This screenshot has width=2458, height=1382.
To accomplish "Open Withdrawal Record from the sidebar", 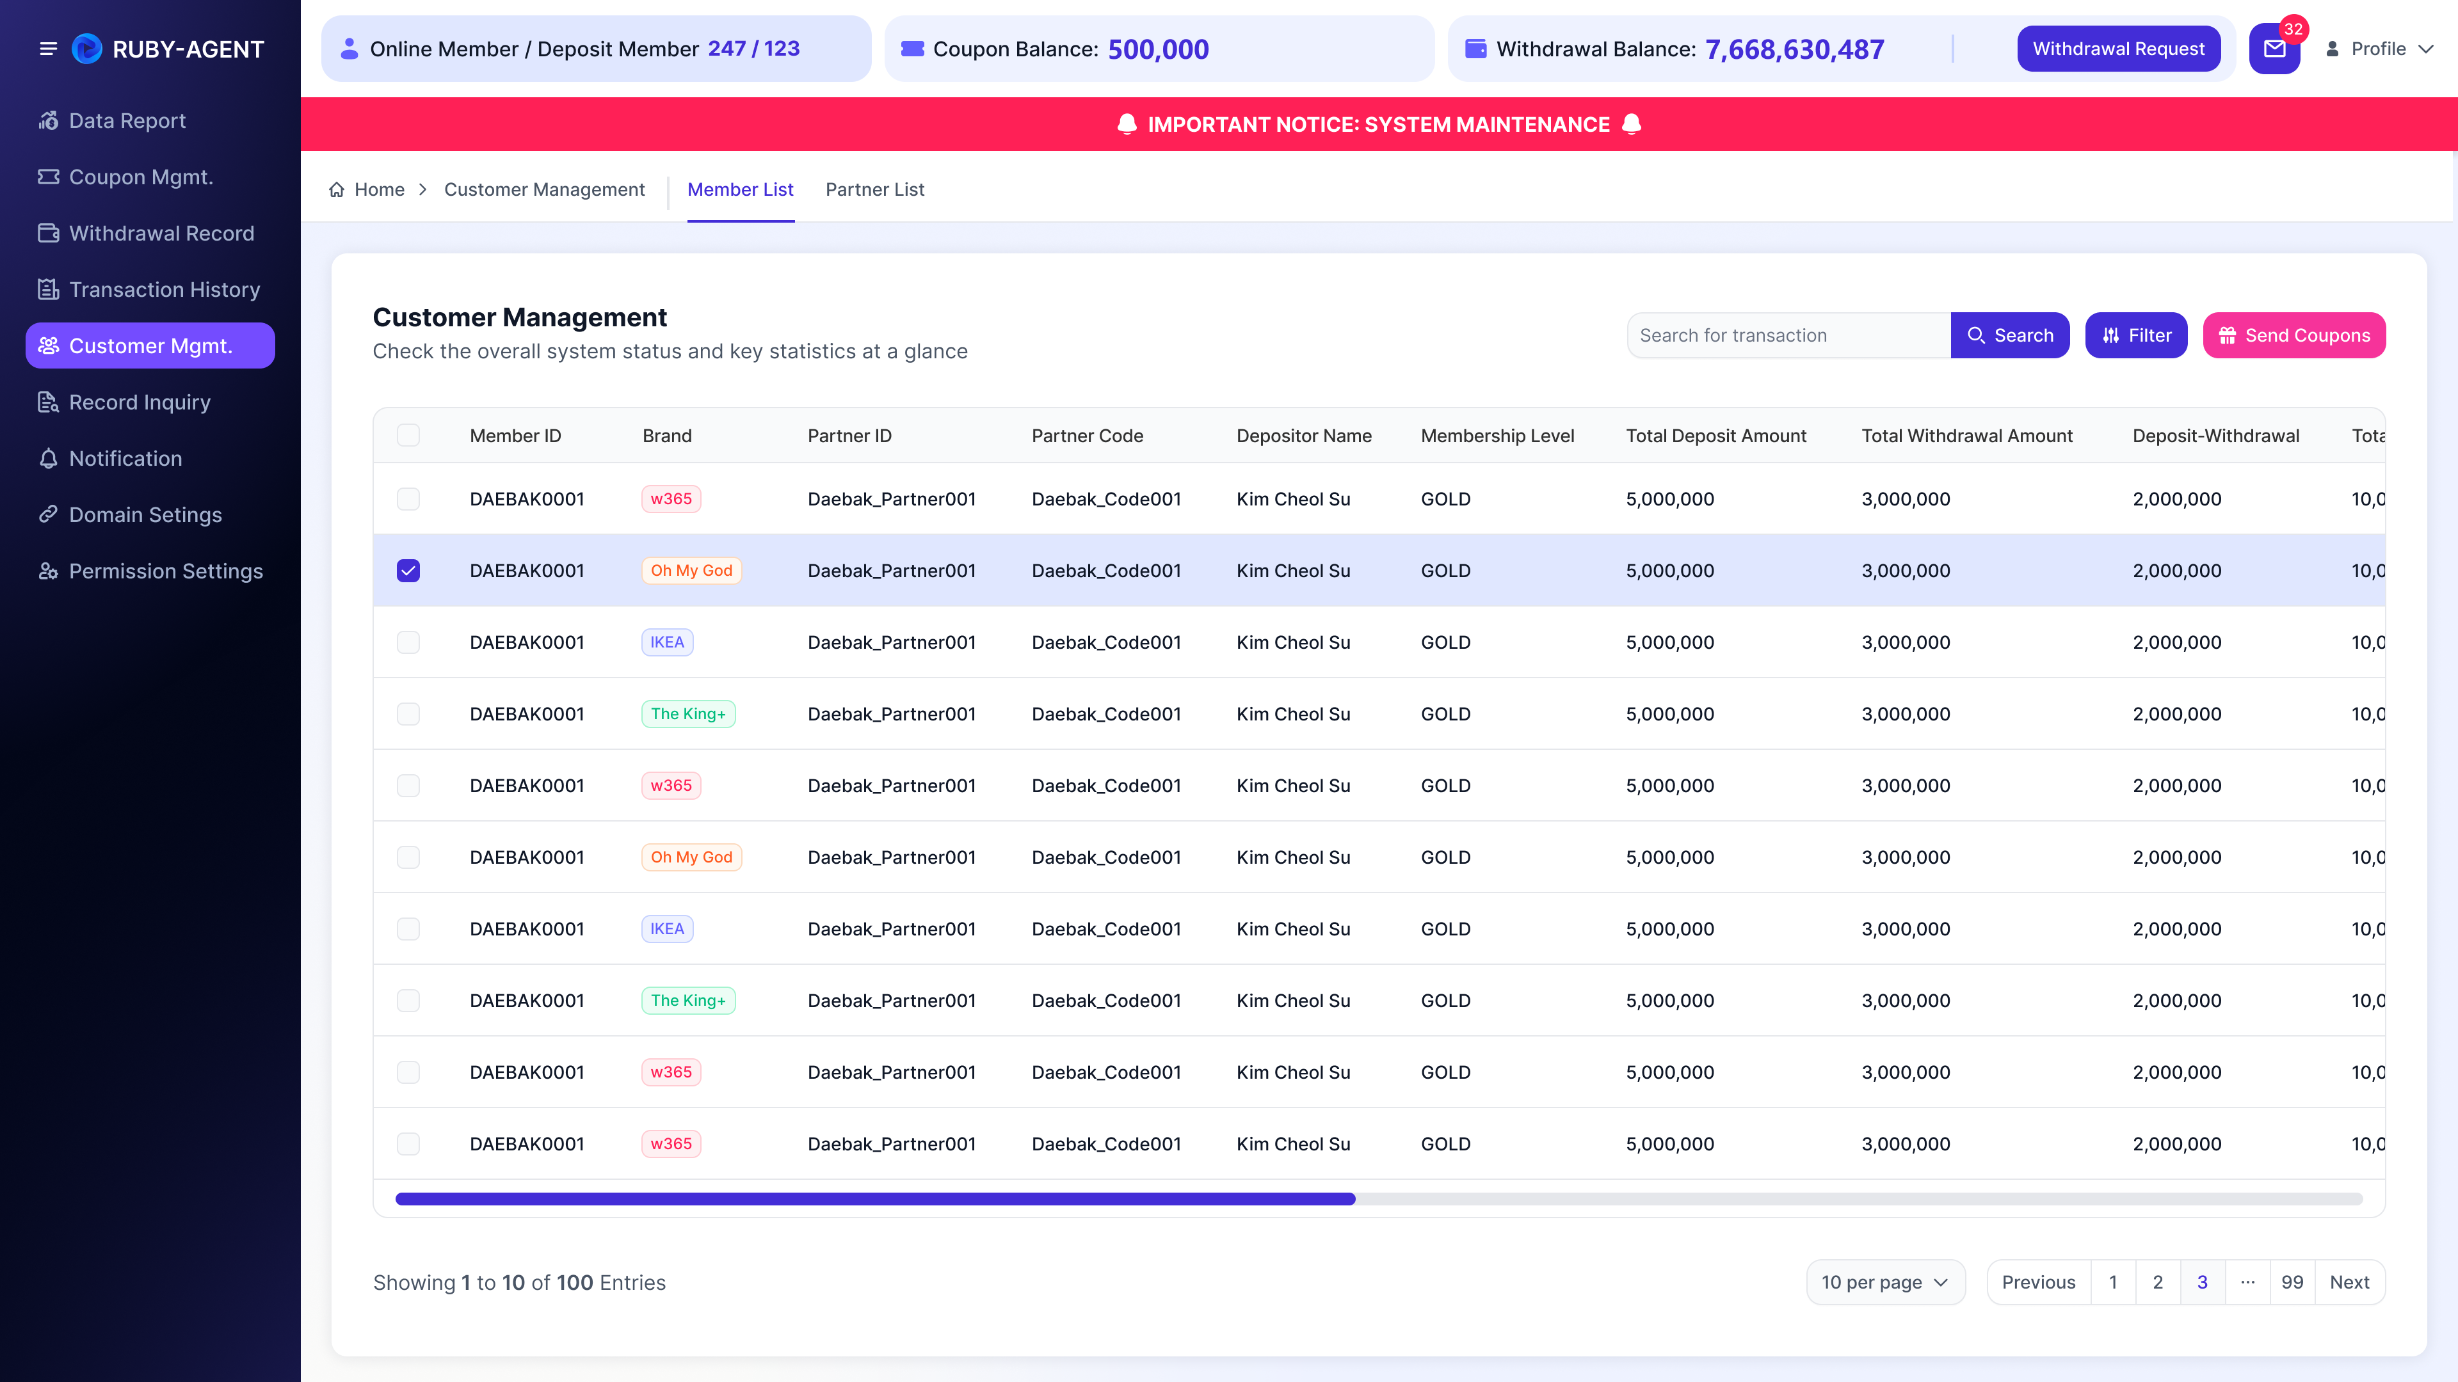I will tap(150, 234).
